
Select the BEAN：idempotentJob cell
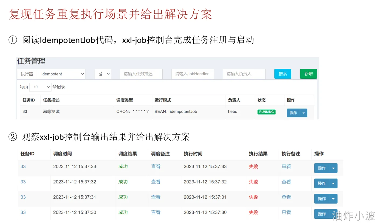click(x=176, y=111)
